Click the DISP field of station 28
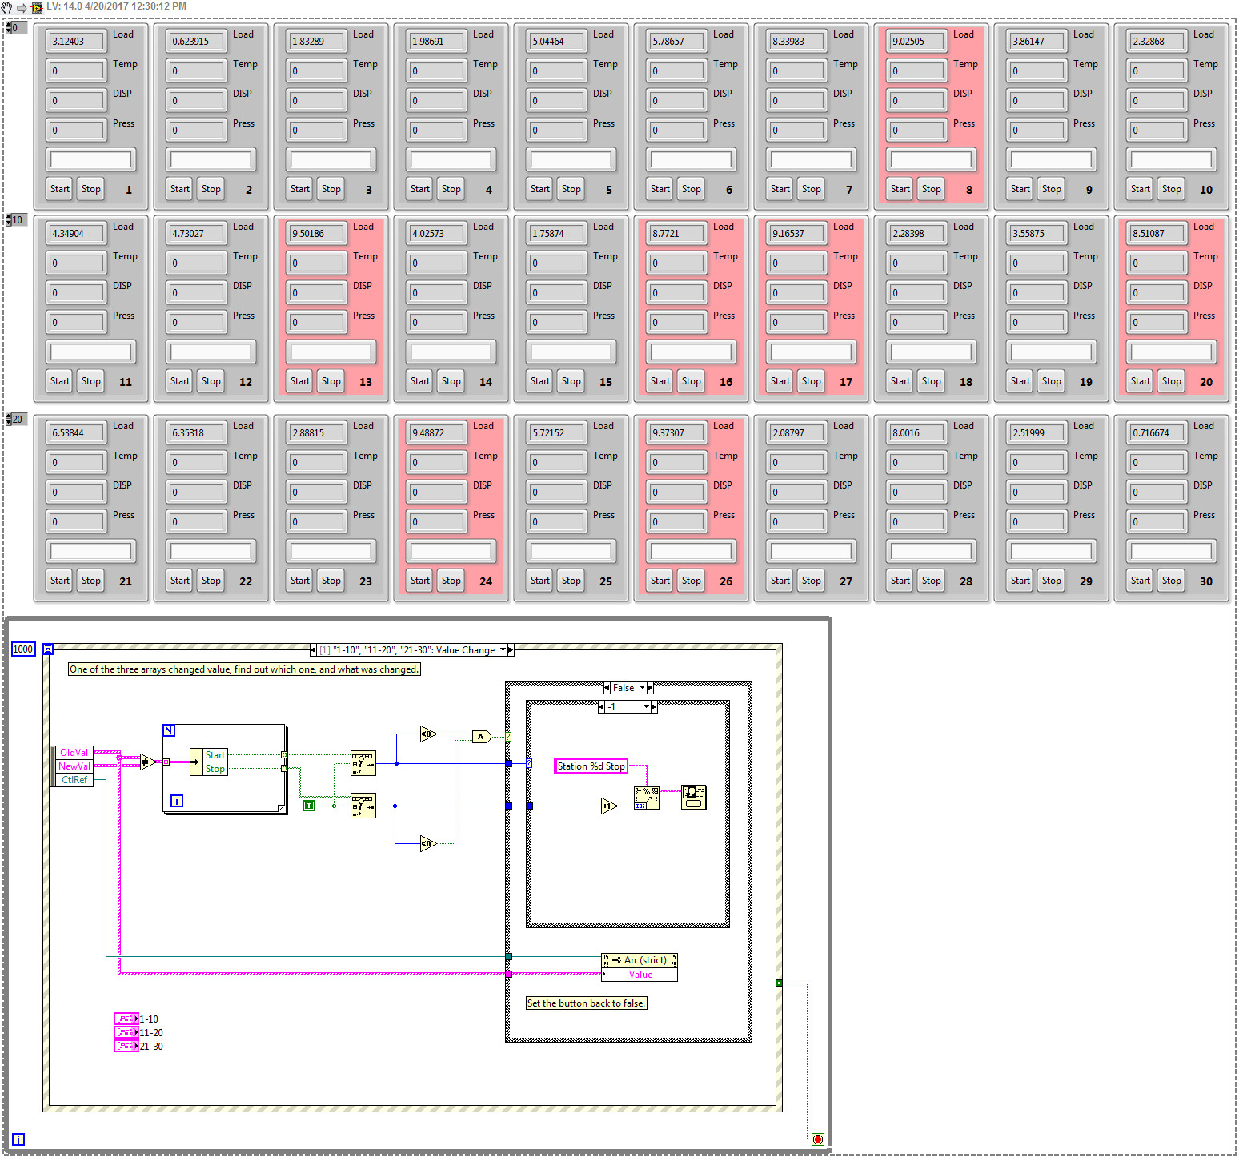This screenshot has height=1158, width=1239. tap(916, 492)
